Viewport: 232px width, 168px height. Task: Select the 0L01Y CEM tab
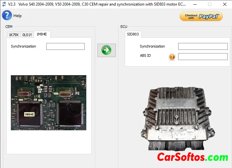point(27,35)
